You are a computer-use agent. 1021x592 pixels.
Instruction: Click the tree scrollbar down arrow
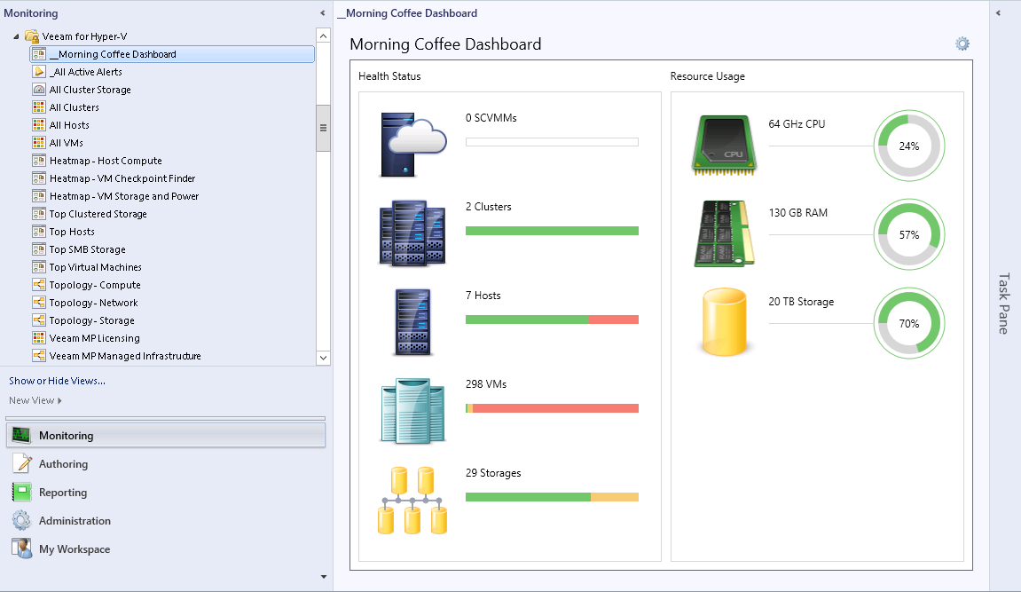coord(323,358)
